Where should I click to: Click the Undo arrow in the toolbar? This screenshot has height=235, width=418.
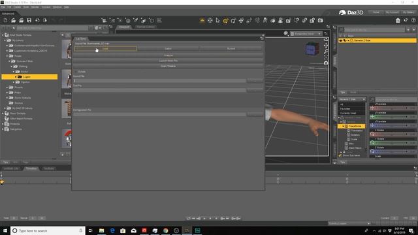point(53,20)
